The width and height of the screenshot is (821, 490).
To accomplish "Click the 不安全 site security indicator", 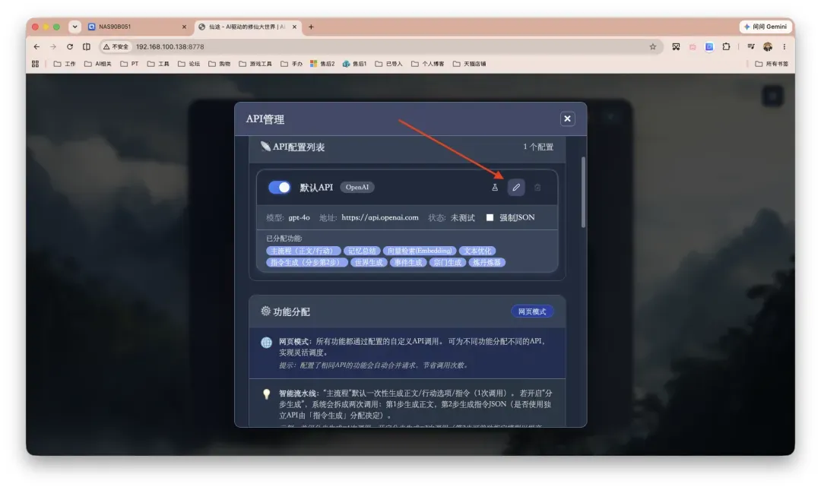I will click(x=116, y=46).
